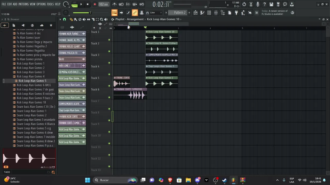Click the red Record button

(x=95, y=4)
